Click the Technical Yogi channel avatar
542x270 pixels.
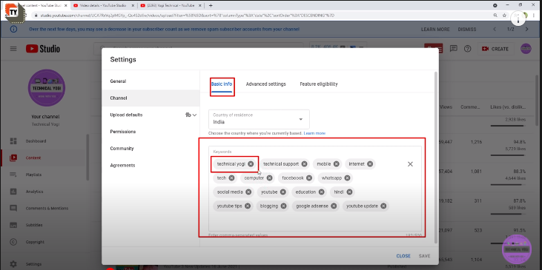tap(47, 87)
